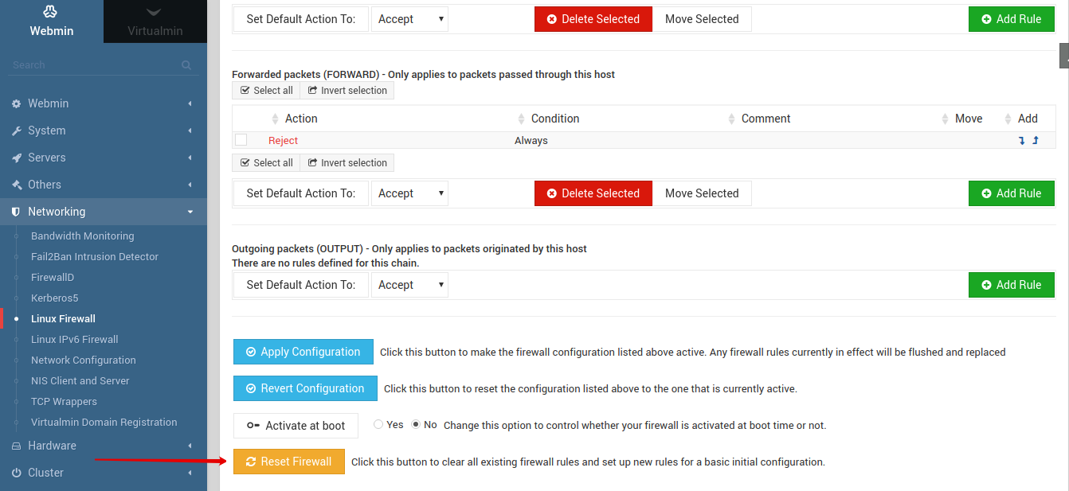Click the search magnifier icon in sidebar
Image resolution: width=1069 pixels, height=491 pixels.
(186, 65)
